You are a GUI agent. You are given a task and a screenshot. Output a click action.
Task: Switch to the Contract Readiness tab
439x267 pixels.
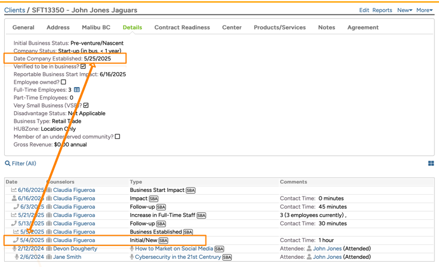point(182,27)
